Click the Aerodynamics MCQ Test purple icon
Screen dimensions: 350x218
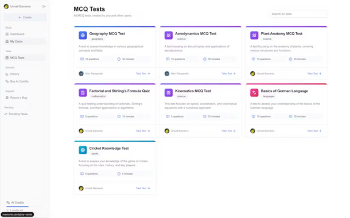point(169,35)
